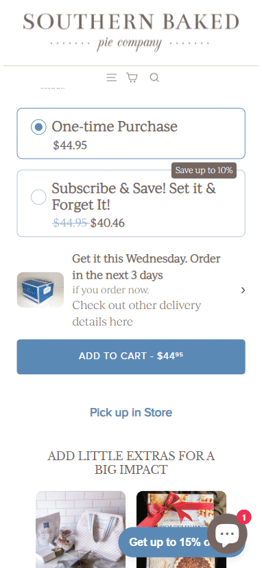Open the hamburger navigation menu
The width and height of the screenshot is (262, 568).
[112, 78]
